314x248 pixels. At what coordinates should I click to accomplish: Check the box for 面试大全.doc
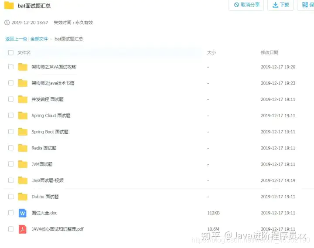(11, 213)
